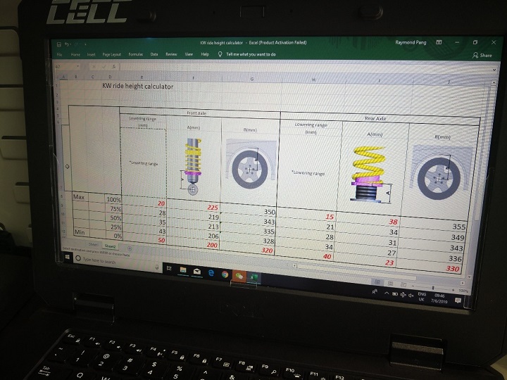
Task: Click the 'Tell me what you want to do' box
Action: click(x=251, y=54)
